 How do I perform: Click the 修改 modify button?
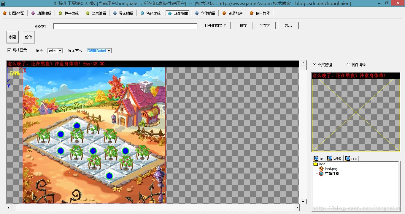coord(29,37)
